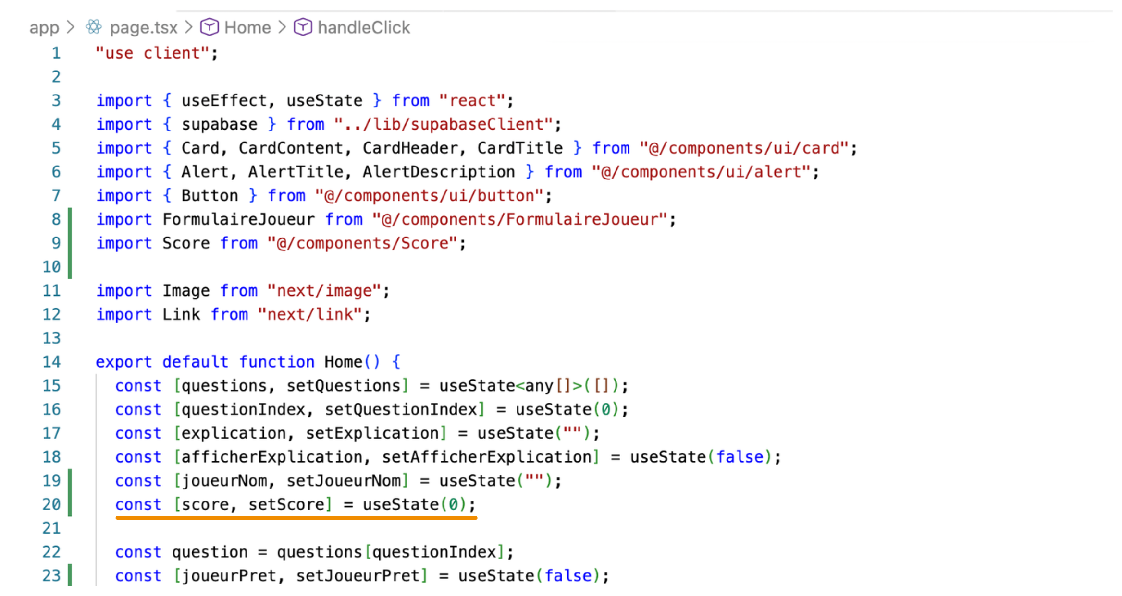Click line number 14 in the gutter
Viewport: 1122px width, 596px height.
pos(51,361)
